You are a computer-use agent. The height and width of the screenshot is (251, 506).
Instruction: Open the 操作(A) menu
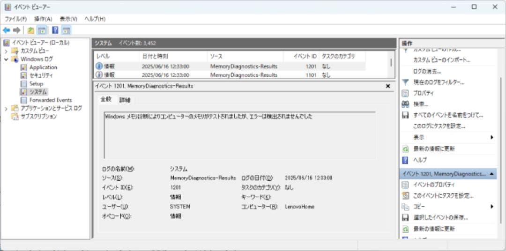[x=43, y=19]
